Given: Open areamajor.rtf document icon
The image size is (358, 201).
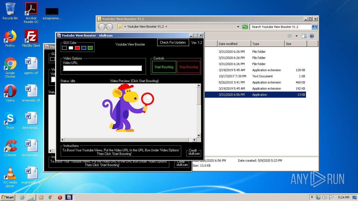Looking at the screenshot, I should pyautogui.click(x=31, y=93).
